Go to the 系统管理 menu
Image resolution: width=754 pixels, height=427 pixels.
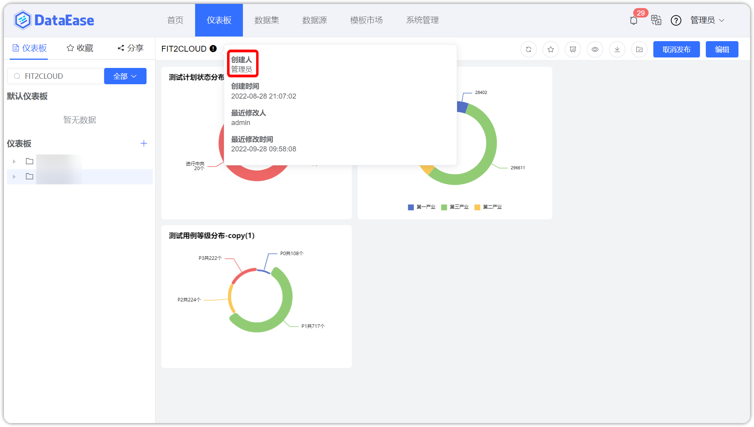point(422,20)
